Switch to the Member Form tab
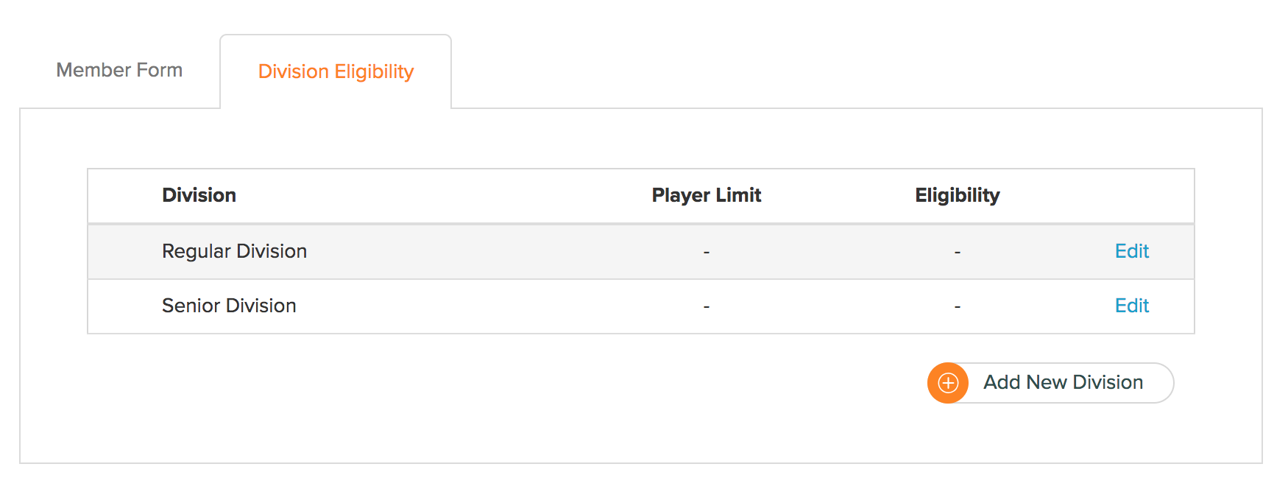1288x489 pixels. point(119,70)
